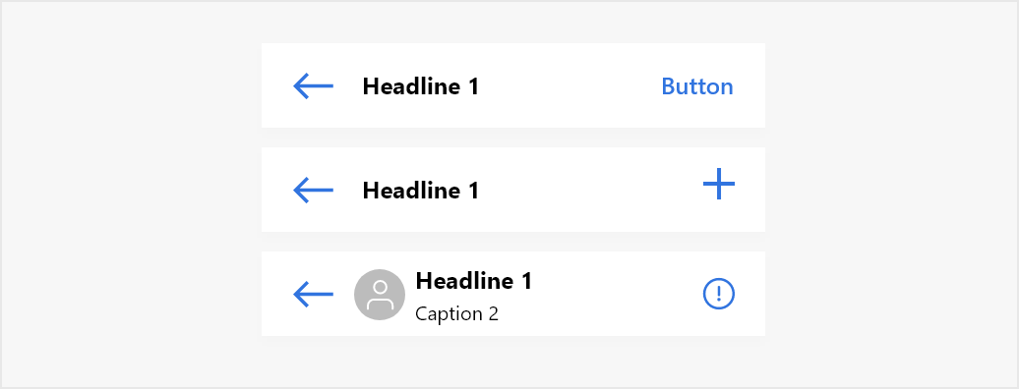This screenshot has width=1019, height=389.
Task: Click the Caption 2 subtitle text
Action: [x=456, y=314]
